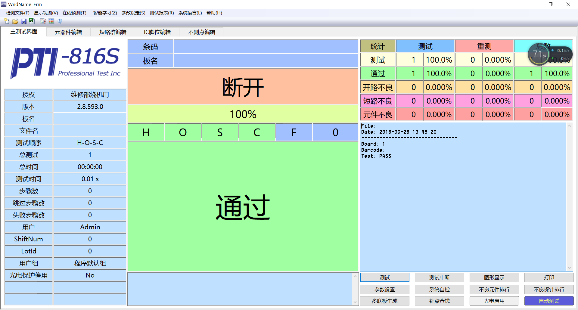Switch to the IC脚位编辑 tab
Screen dimensions: 578x310
[157, 32]
